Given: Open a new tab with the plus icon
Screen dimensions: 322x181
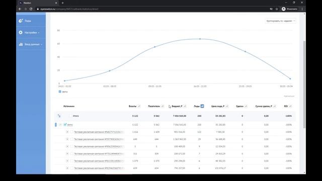Looking at the screenshot, I should [x=62, y=3].
